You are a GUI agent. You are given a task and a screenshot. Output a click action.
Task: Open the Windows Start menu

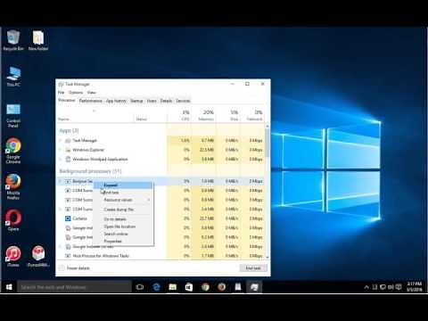coord(9,287)
